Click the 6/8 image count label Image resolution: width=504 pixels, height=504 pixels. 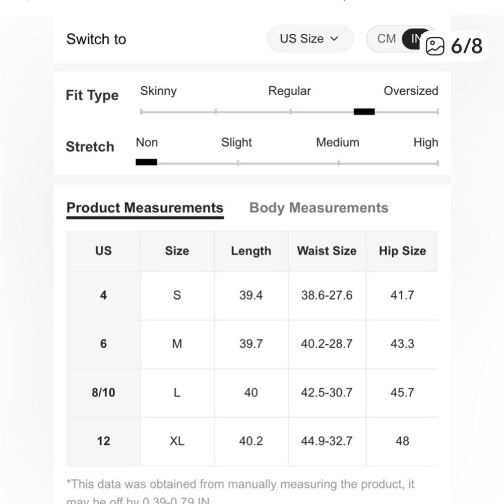click(467, 46)
